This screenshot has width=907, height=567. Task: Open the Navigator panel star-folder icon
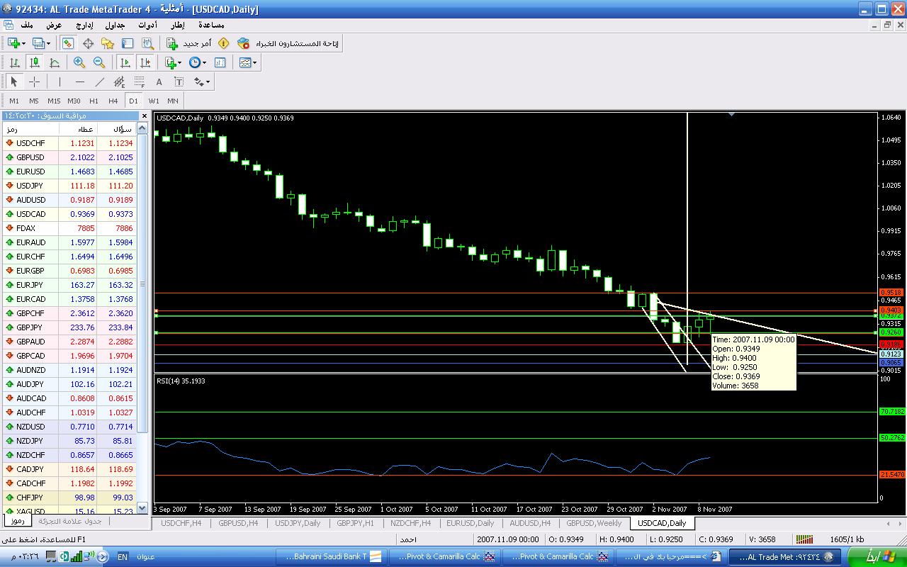click(x=108, y=43)
